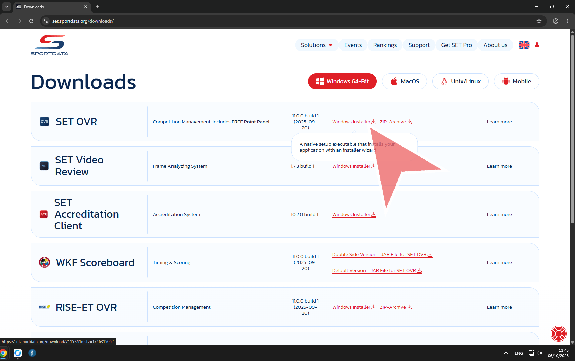The width and height of the screenshot is (575, 361).
Task: Select the Mobile platform tab
Action: [516, 81]
